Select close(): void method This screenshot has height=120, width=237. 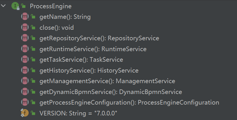[x=57, y=28]
